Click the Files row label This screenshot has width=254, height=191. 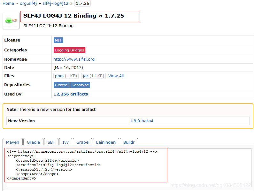click(x=9, y=76)
